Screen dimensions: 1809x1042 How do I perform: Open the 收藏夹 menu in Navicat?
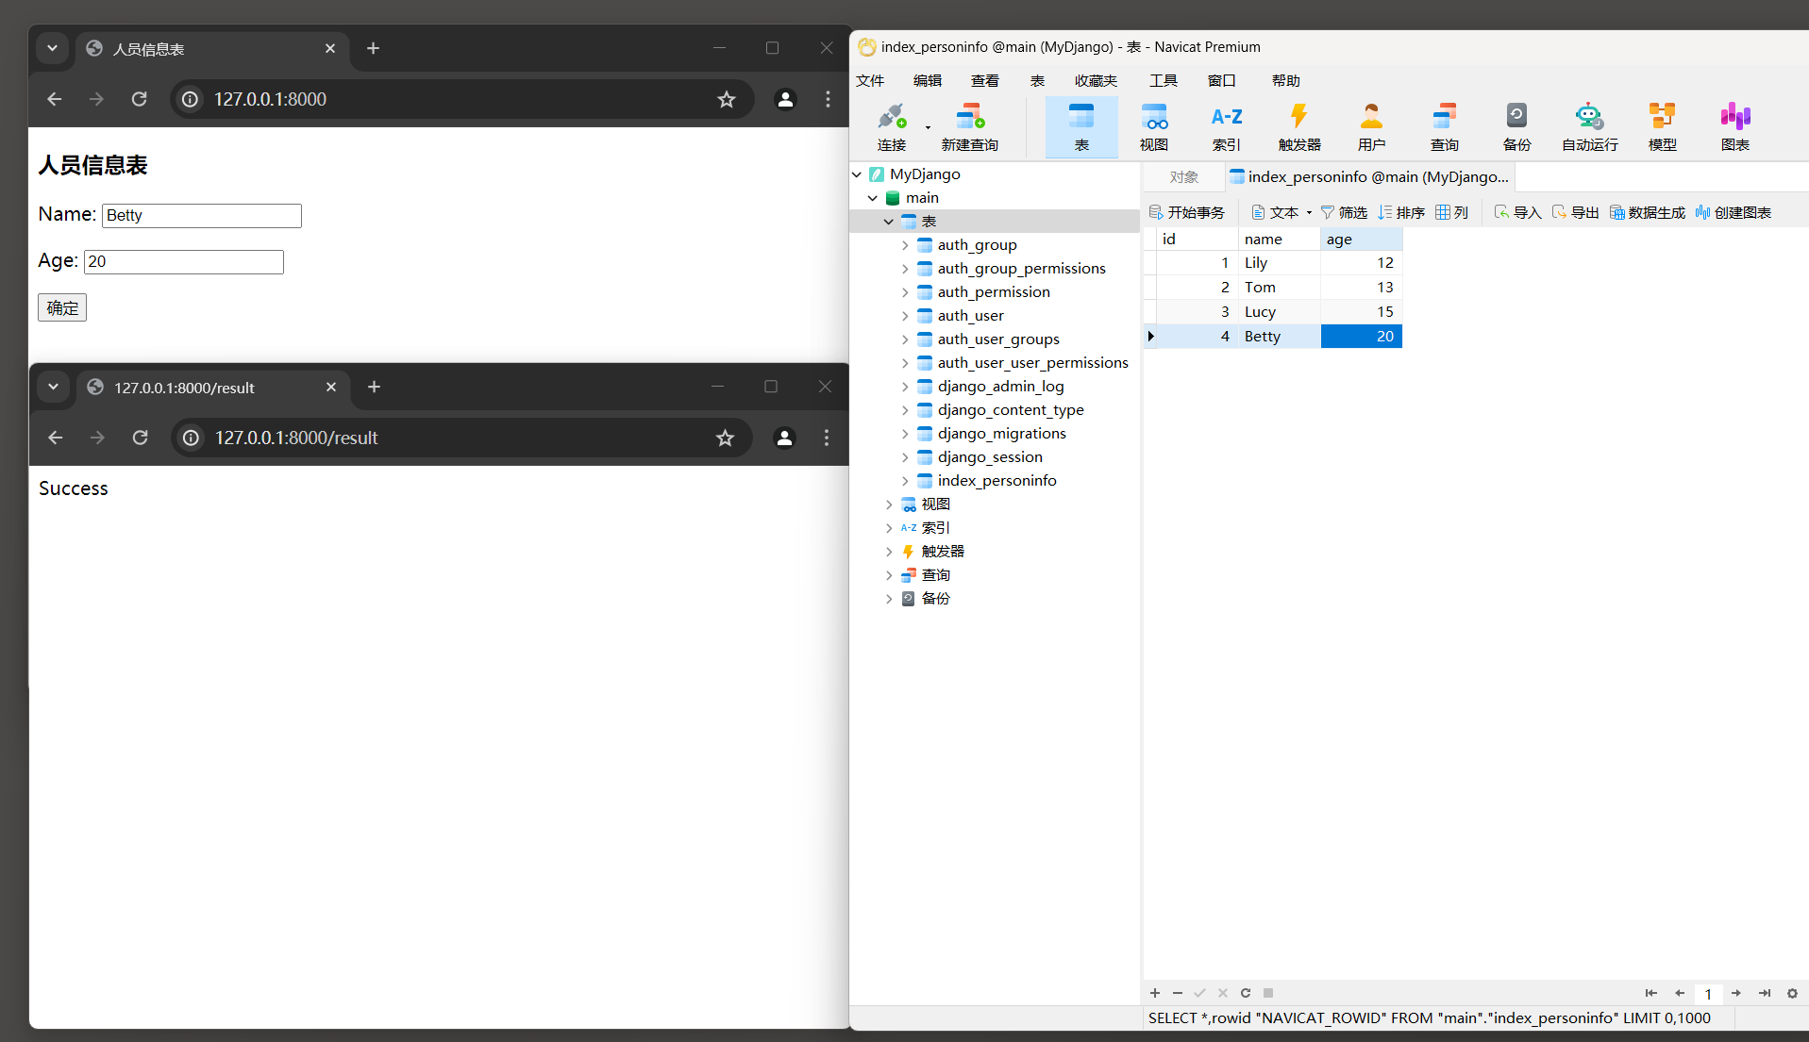[1096, 81]
